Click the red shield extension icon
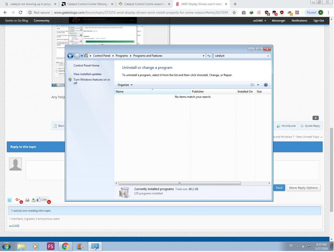The height and width of the screenshot is (252, 334). pos(282,13)
